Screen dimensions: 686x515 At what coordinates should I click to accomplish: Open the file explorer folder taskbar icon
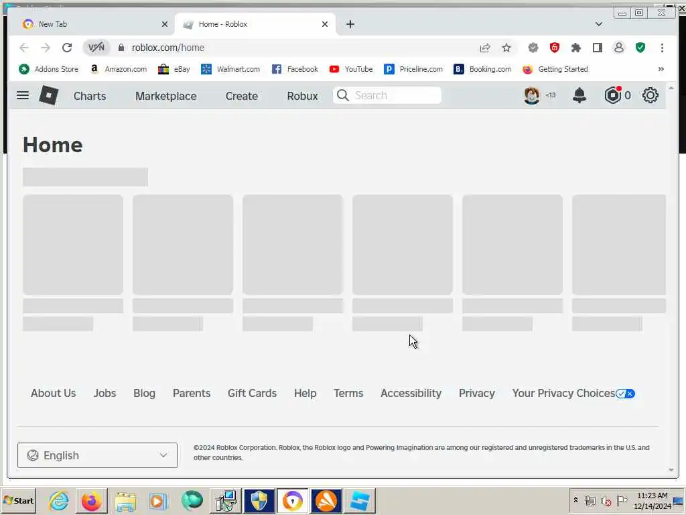(x=125, y=500)
